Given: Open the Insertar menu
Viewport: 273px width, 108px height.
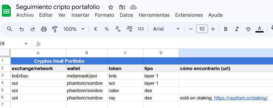Looking at the screenshot, I should tap(80, 15).
